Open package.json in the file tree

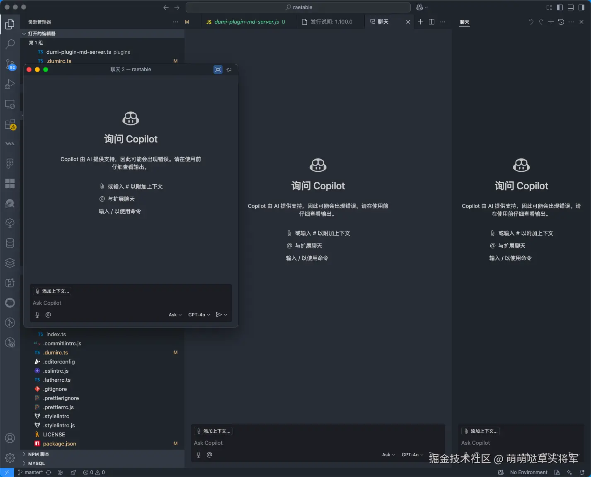[102, 443]
